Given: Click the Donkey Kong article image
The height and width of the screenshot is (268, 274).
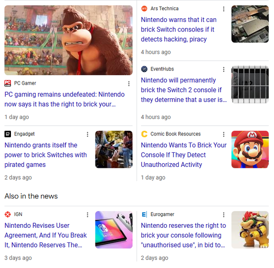Looking at the screenshot, I should tap(68, 40).
